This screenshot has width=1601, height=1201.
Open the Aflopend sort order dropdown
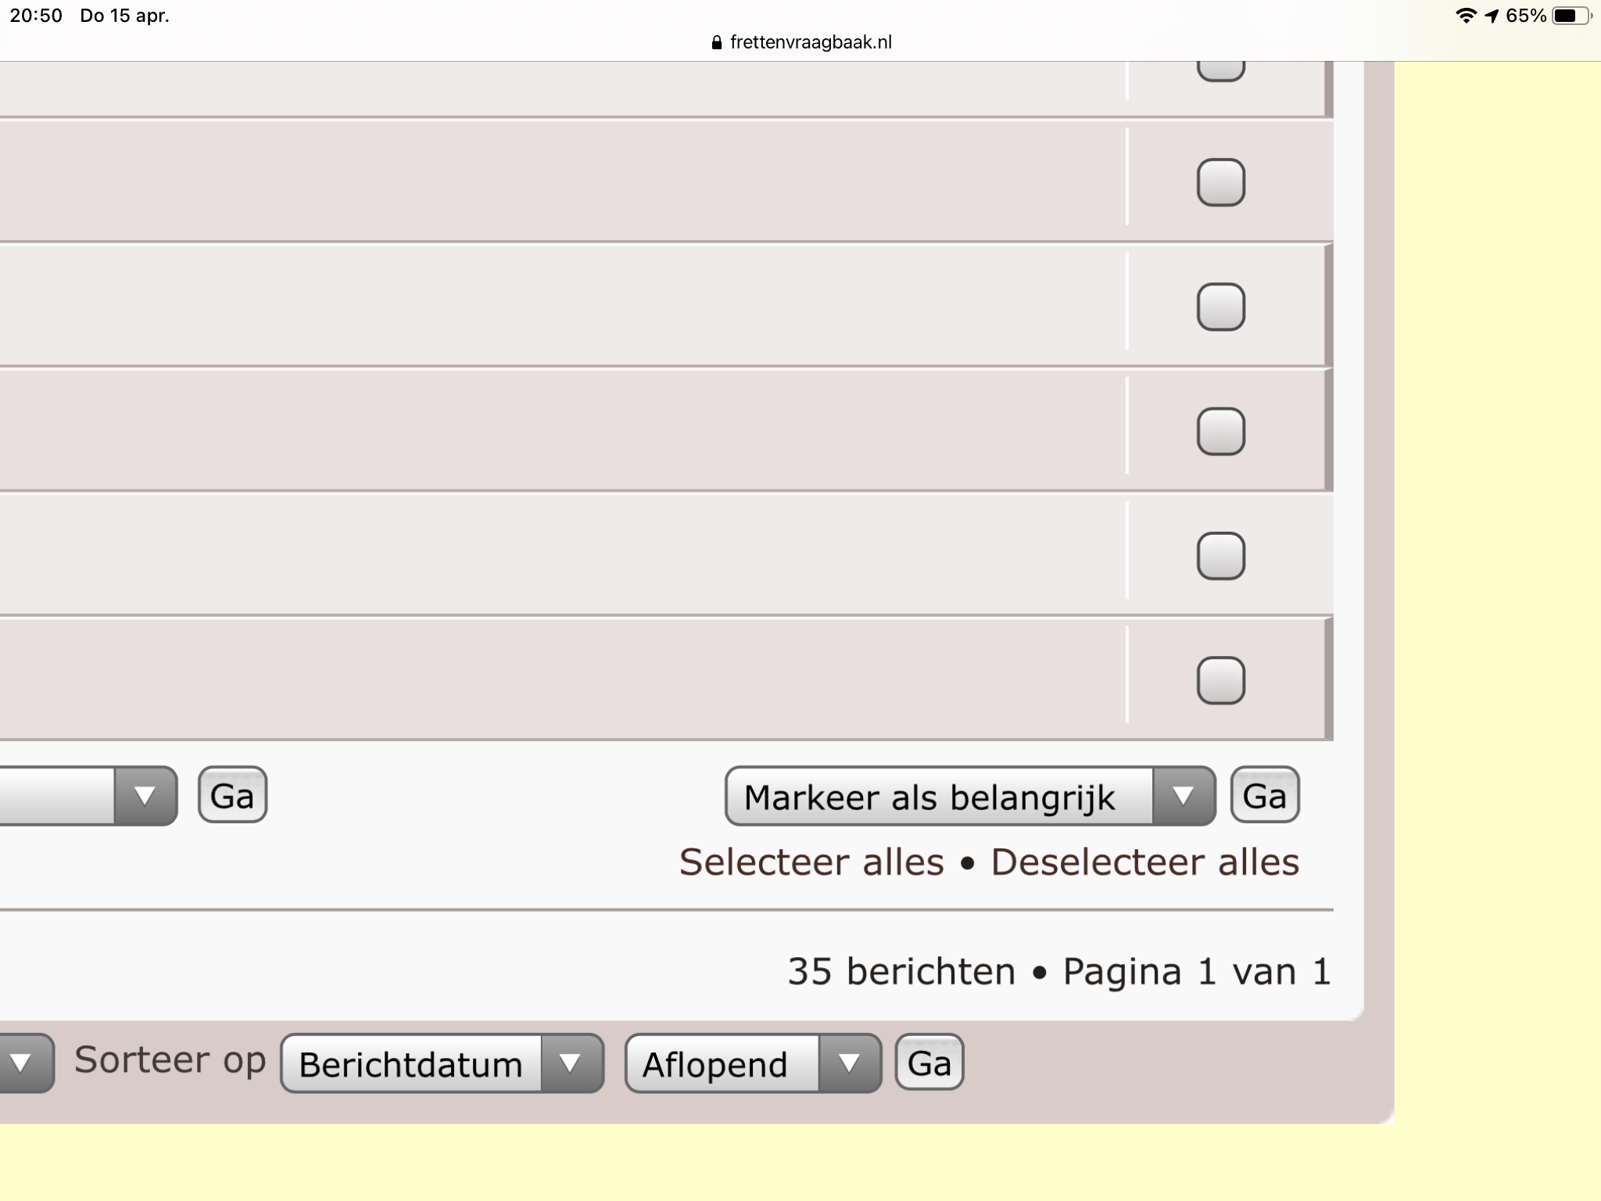(753, 1063)
